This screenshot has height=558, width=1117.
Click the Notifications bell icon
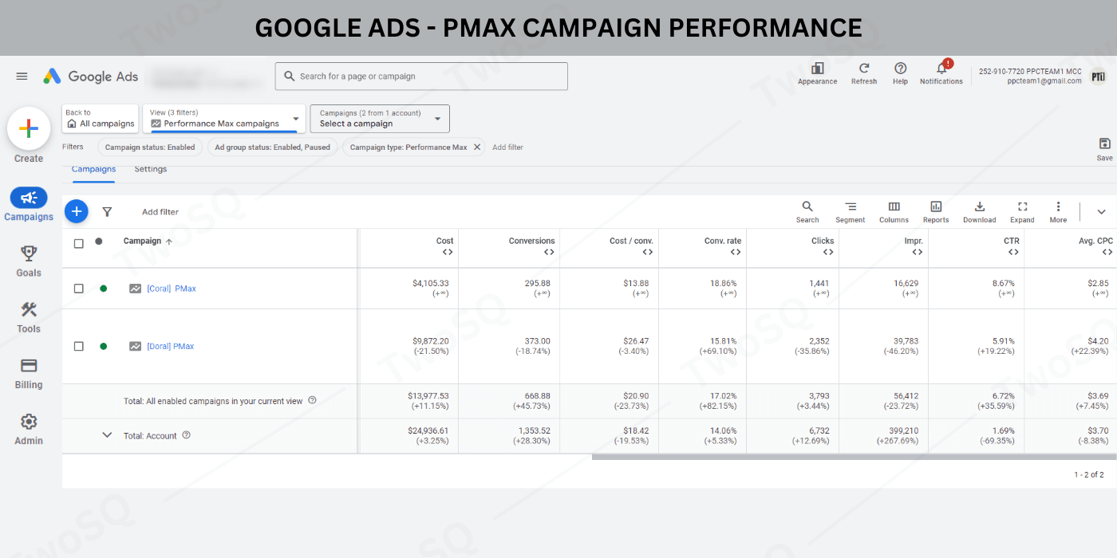click(x=941, y=69)
